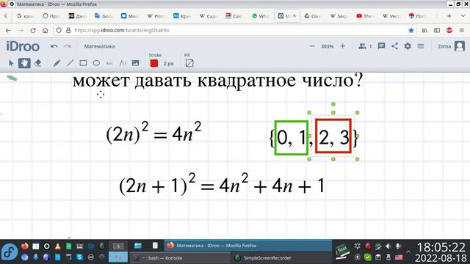Reload the current page

(x=33, y=30)
